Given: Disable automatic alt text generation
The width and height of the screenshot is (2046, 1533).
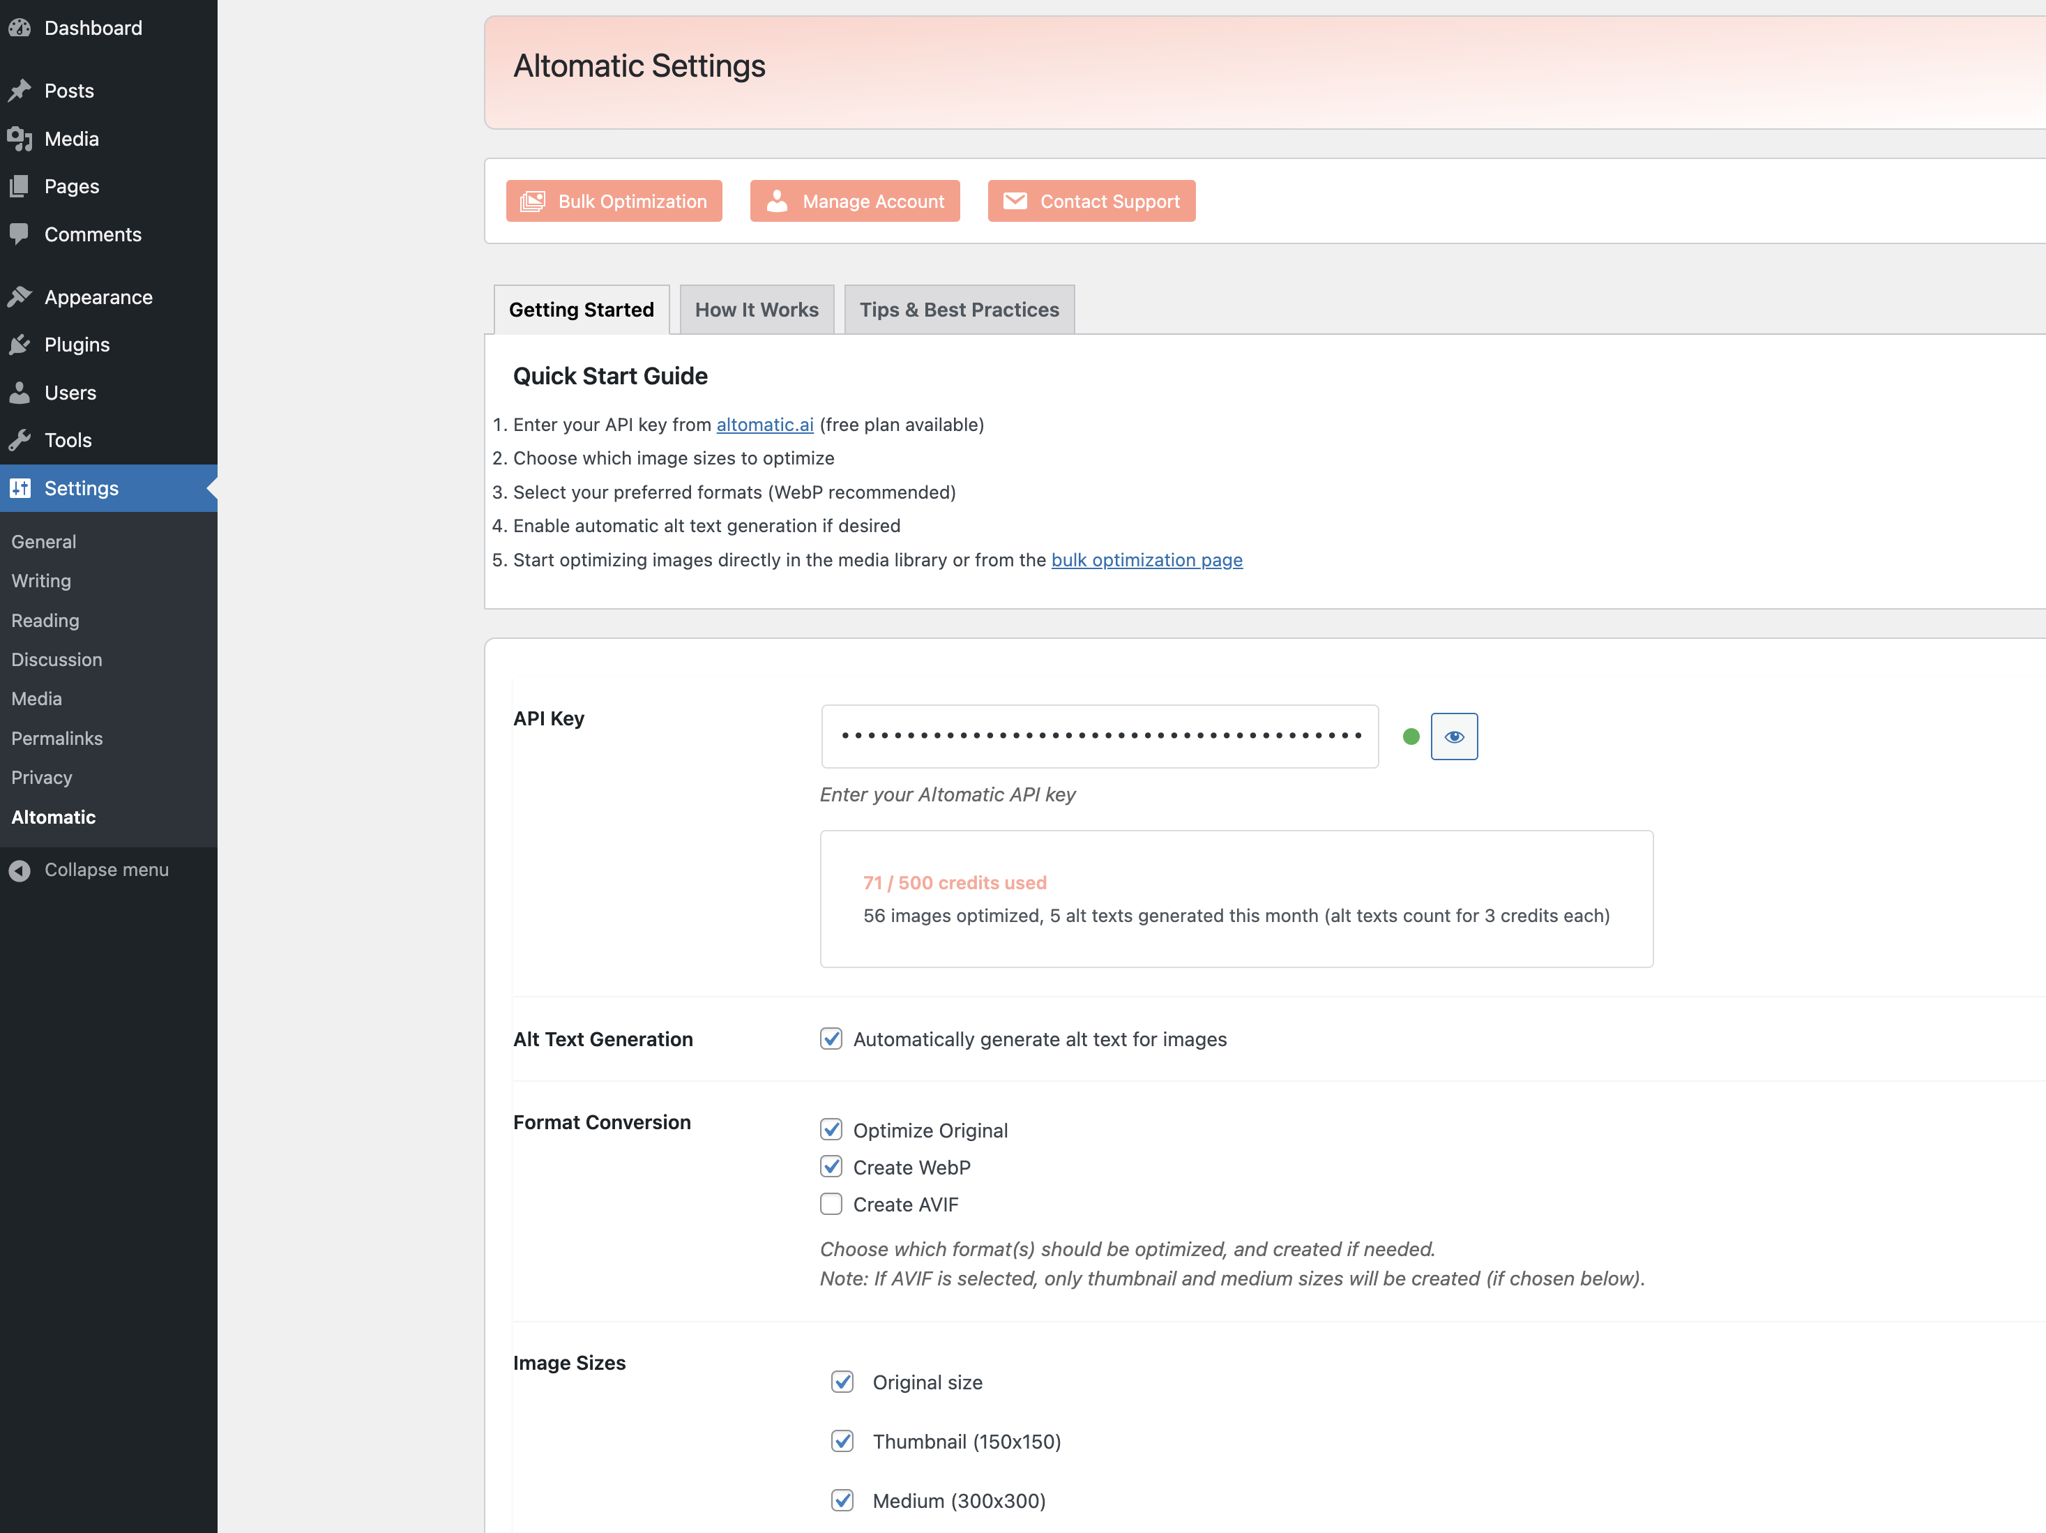Looking at the screenshot, I should [x=831, y=1039].
